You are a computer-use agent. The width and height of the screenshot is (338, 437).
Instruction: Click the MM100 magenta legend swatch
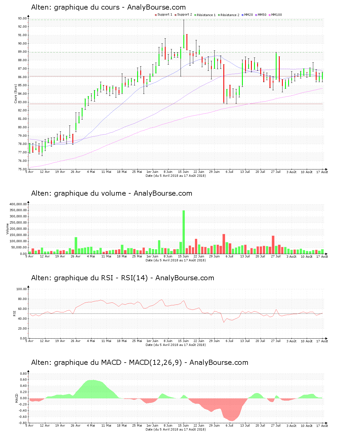pyautogui.click(x=270, y=15)
